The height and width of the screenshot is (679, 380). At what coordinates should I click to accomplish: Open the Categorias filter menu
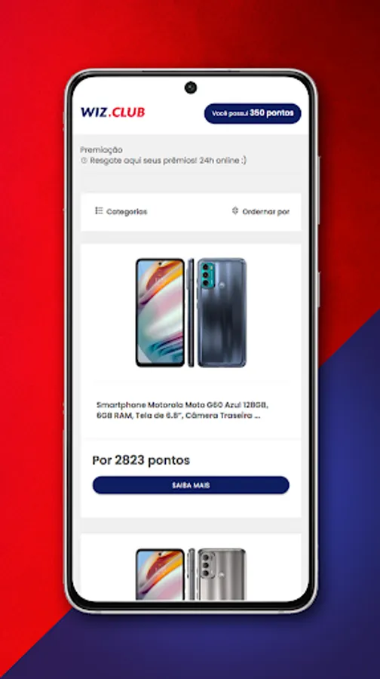pyautogui.click(x=121, y=211)
